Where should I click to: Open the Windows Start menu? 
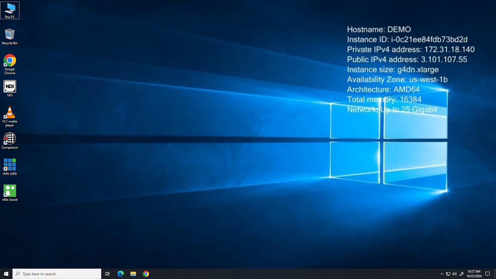tap(6, 274)
